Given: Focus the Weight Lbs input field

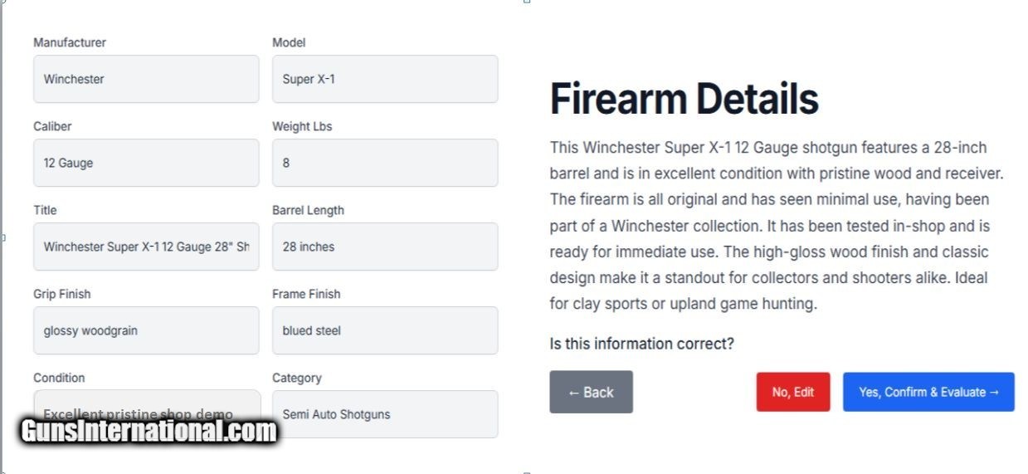Looking at the screenshot, I should pos(385,164).
